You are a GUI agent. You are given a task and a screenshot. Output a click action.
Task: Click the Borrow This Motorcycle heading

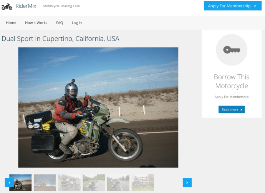(x=231, y=81)
